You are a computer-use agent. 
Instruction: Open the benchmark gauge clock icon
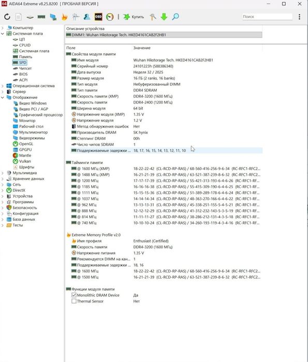point(110,17)
